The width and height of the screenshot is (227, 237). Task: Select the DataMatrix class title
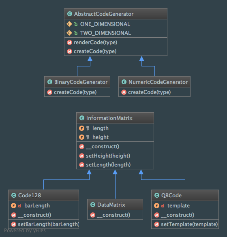click(111, 205)
